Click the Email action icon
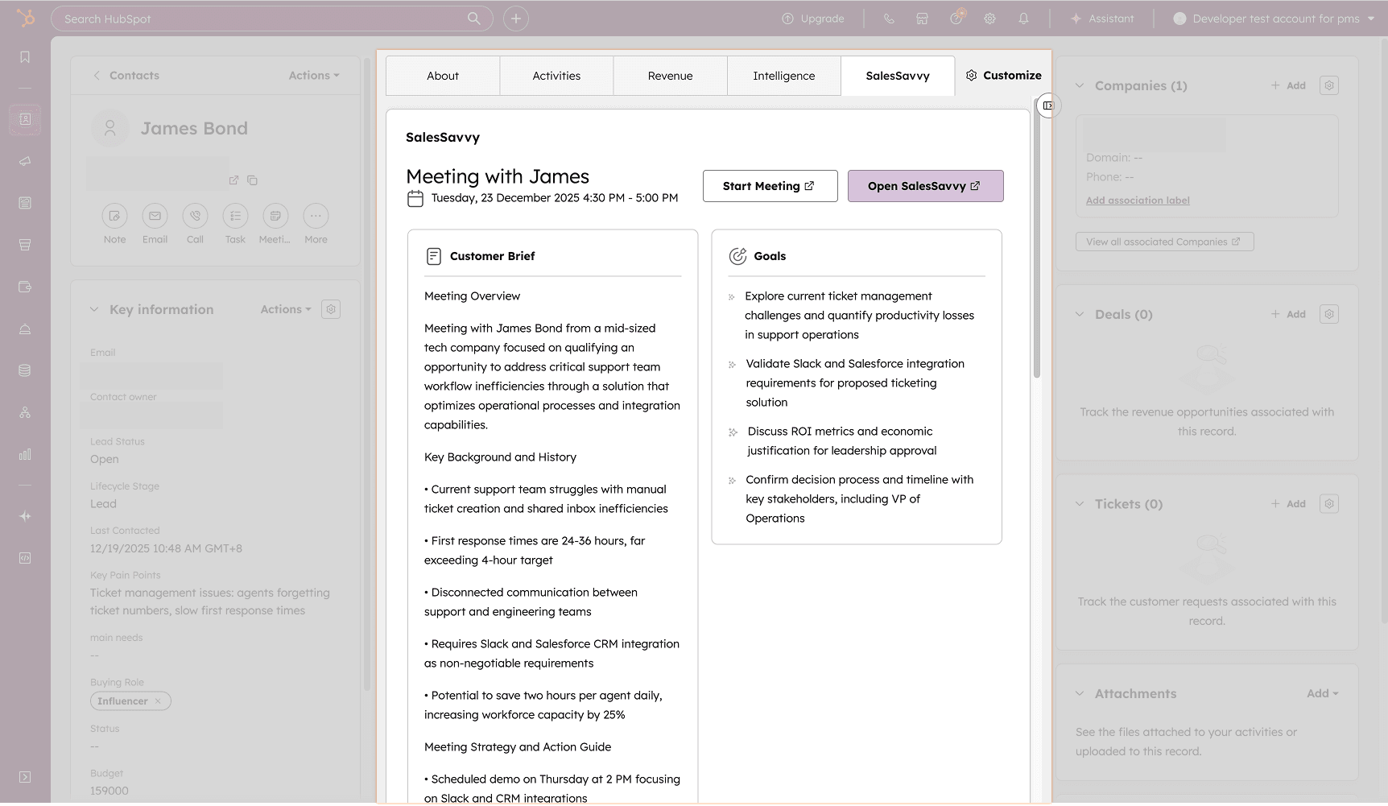This screenshot has height=806, width=1388. click(155, 216)
